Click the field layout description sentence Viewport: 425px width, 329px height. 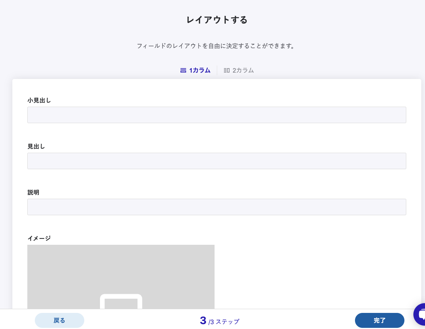pyautogui.click(x=216, y=46)
